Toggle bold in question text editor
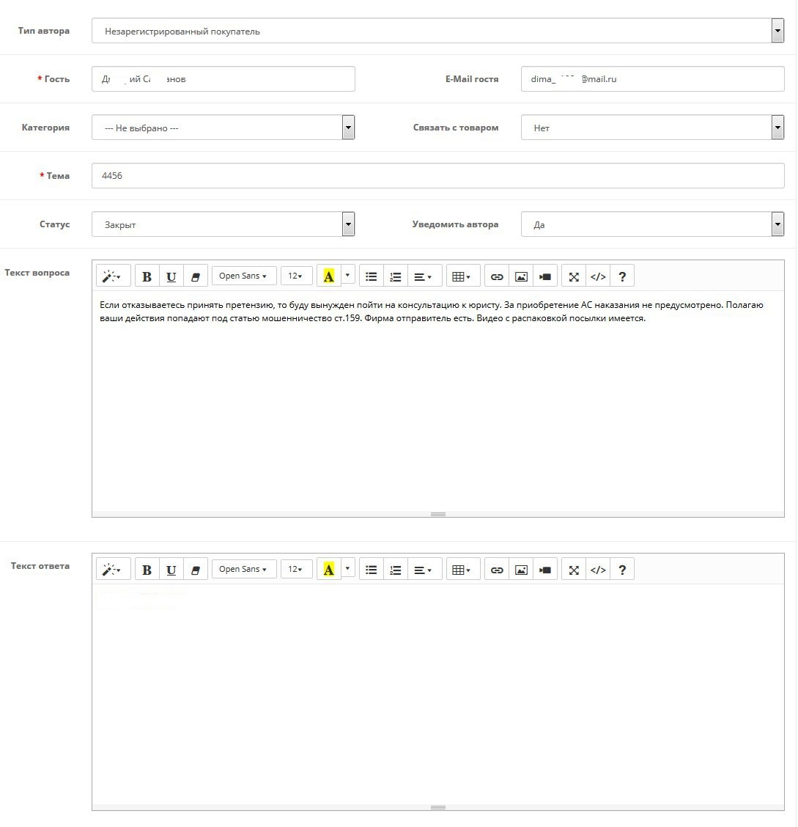The image size is (798, 827). point(147,276)
